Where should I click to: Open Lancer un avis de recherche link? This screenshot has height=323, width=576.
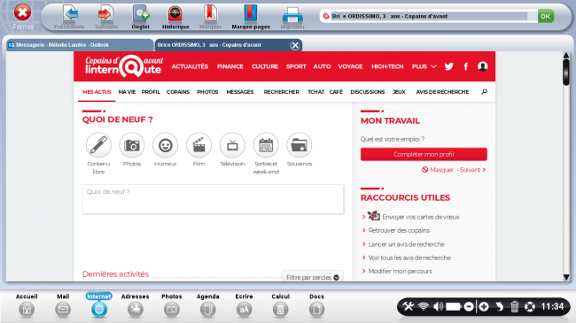406,244
